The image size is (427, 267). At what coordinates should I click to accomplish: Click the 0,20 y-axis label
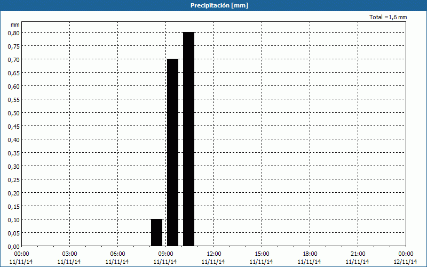[14, 193]
